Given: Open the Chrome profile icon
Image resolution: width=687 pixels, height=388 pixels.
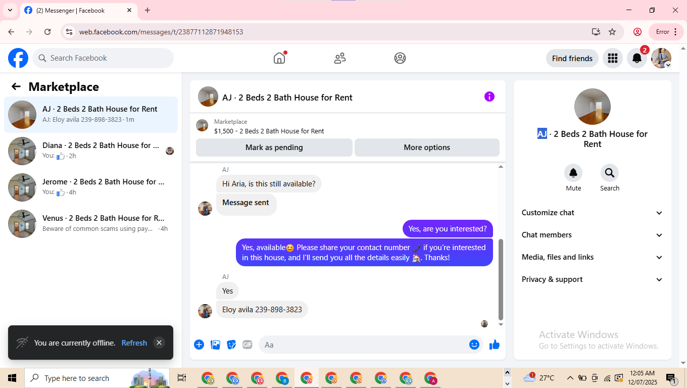Looking at the screenshot, I should (637, 32).
